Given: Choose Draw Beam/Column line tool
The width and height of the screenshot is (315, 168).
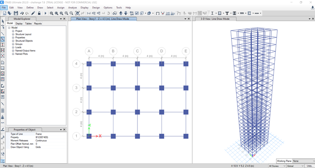Looking at the screenshot, I should [3, 33].
